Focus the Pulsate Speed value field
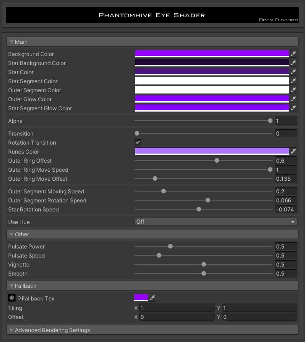This screenshot has height=342, width=305. click(x=286, y=255)
